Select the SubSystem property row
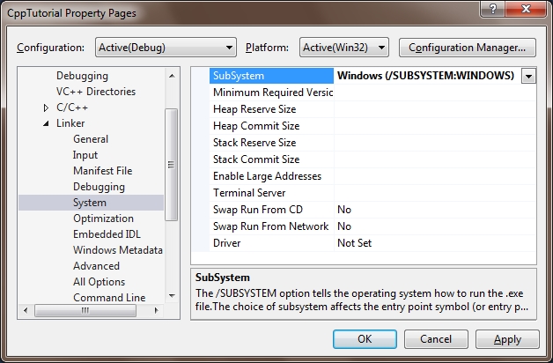 (x=271, y=76)
